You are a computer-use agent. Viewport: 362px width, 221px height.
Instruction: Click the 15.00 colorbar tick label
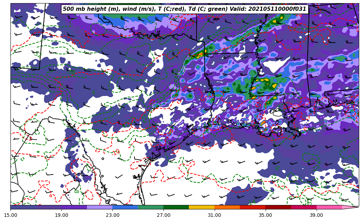10,215
